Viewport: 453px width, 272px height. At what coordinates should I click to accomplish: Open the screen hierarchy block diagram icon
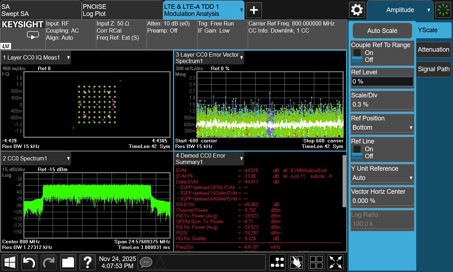tap(277, 262)
